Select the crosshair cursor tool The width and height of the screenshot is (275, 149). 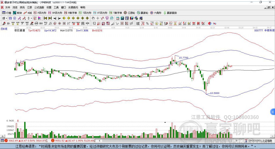(98, 18)
